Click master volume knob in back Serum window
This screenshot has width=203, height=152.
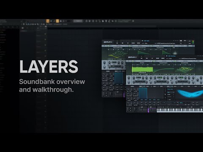tap(189, 42)
